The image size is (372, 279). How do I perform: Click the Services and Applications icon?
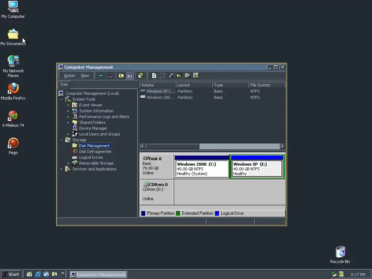click(x=68, y=169)
